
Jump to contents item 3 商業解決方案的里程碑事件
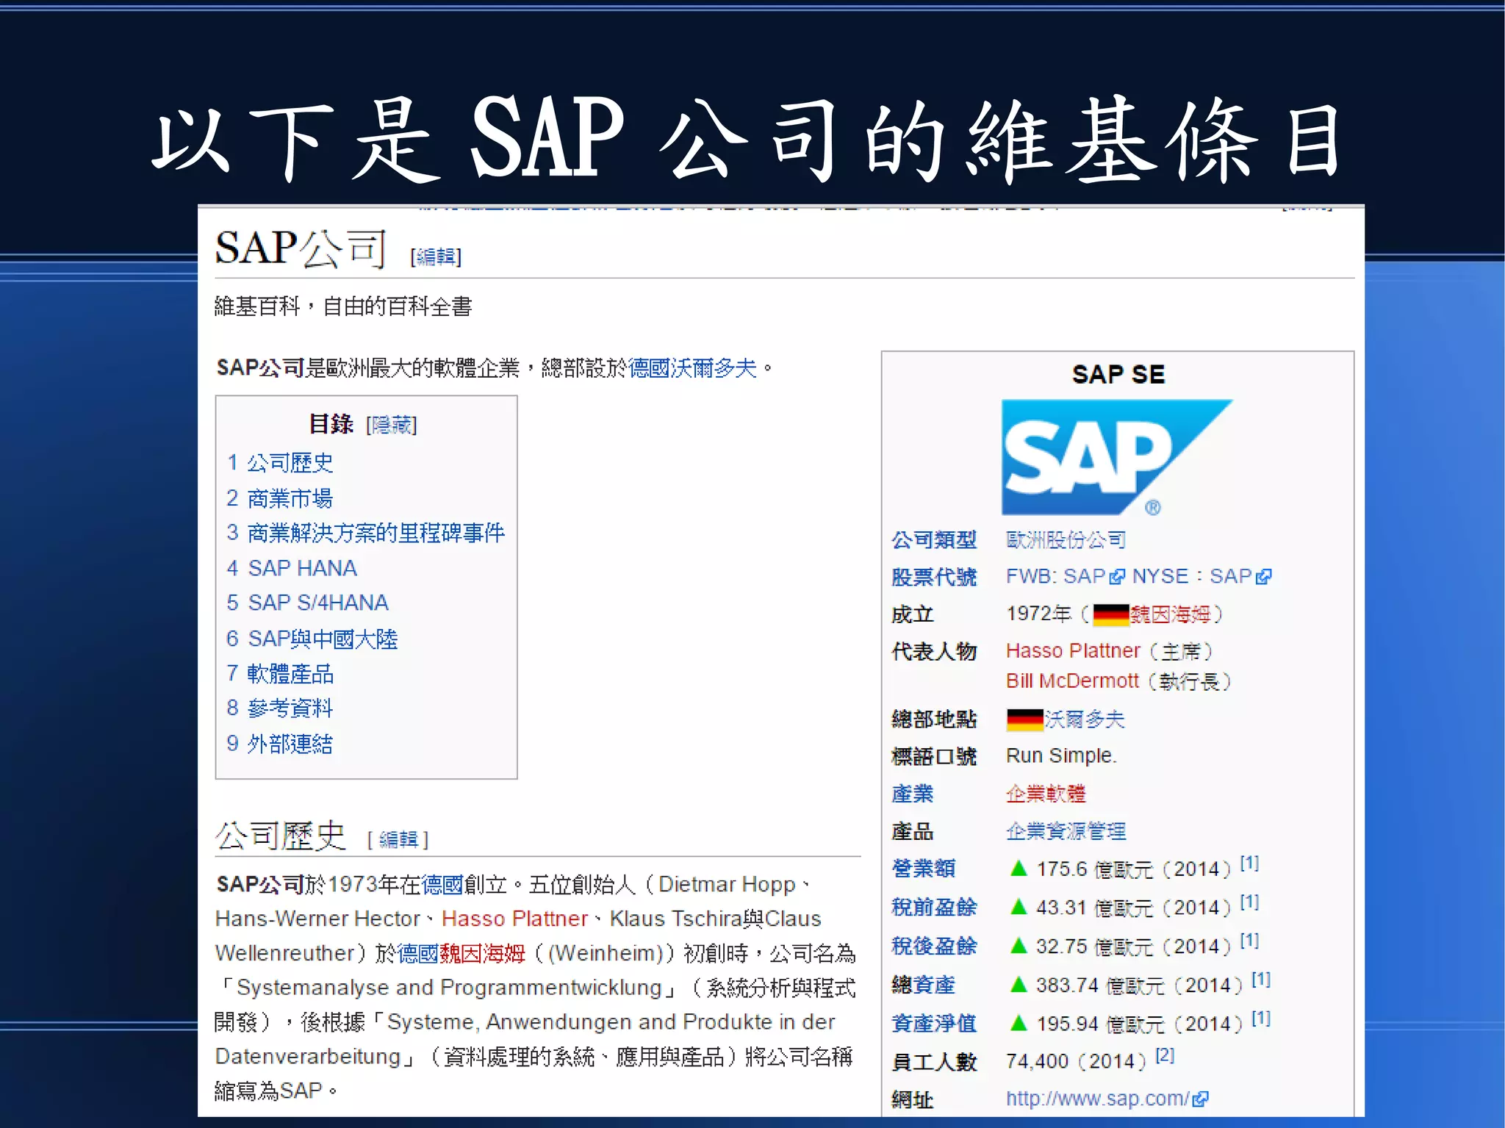tap(365, 533)
